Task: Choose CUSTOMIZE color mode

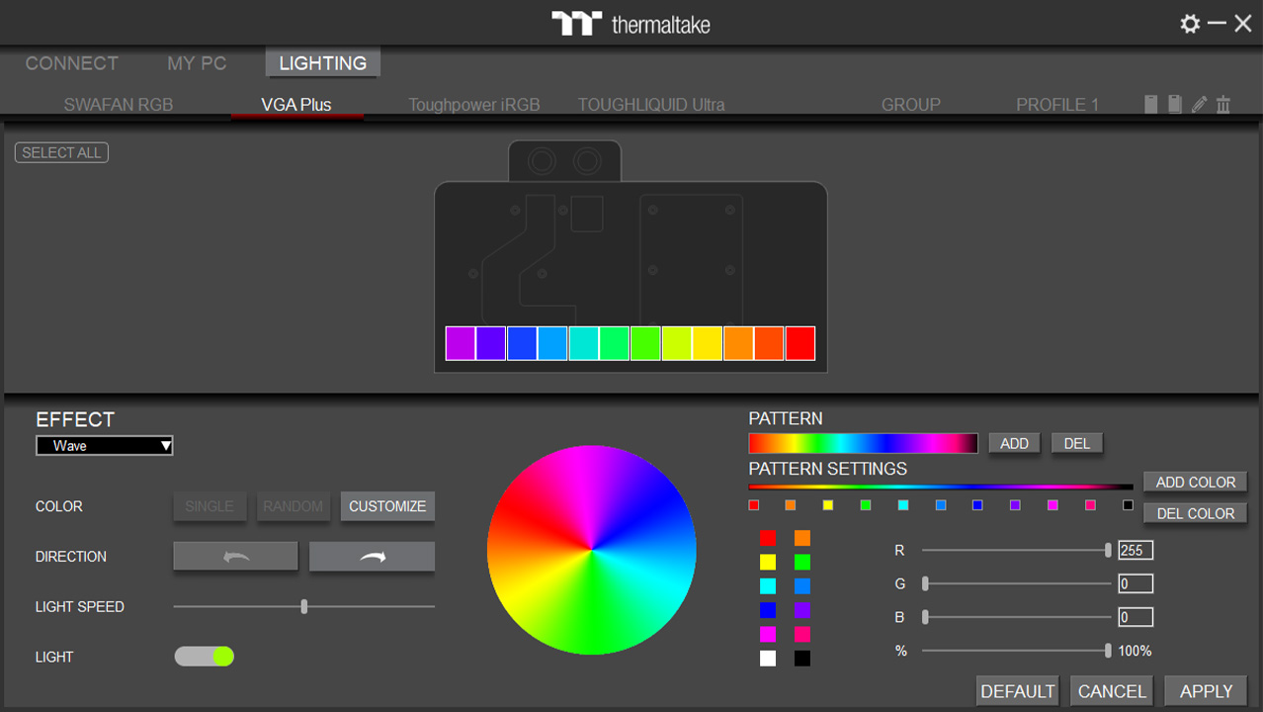Action: [x=387, y=506]
